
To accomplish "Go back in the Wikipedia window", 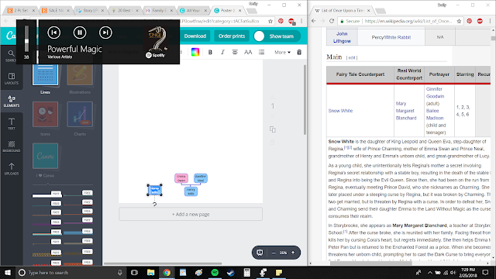I will (313, 21).
